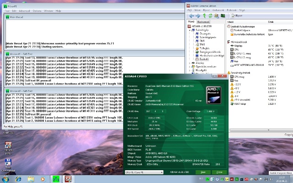This screenshot has height=183, width=293.
Task: Switch to the Kedvencek tab in AIDA64 sidebar
Action: (203, 22)
